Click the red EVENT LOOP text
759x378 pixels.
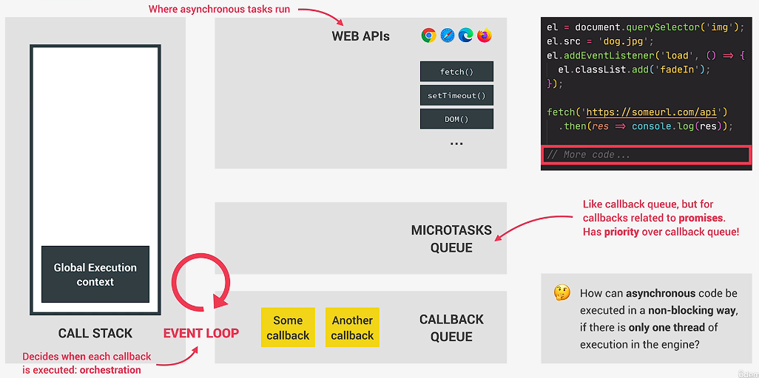click(201, 333)
